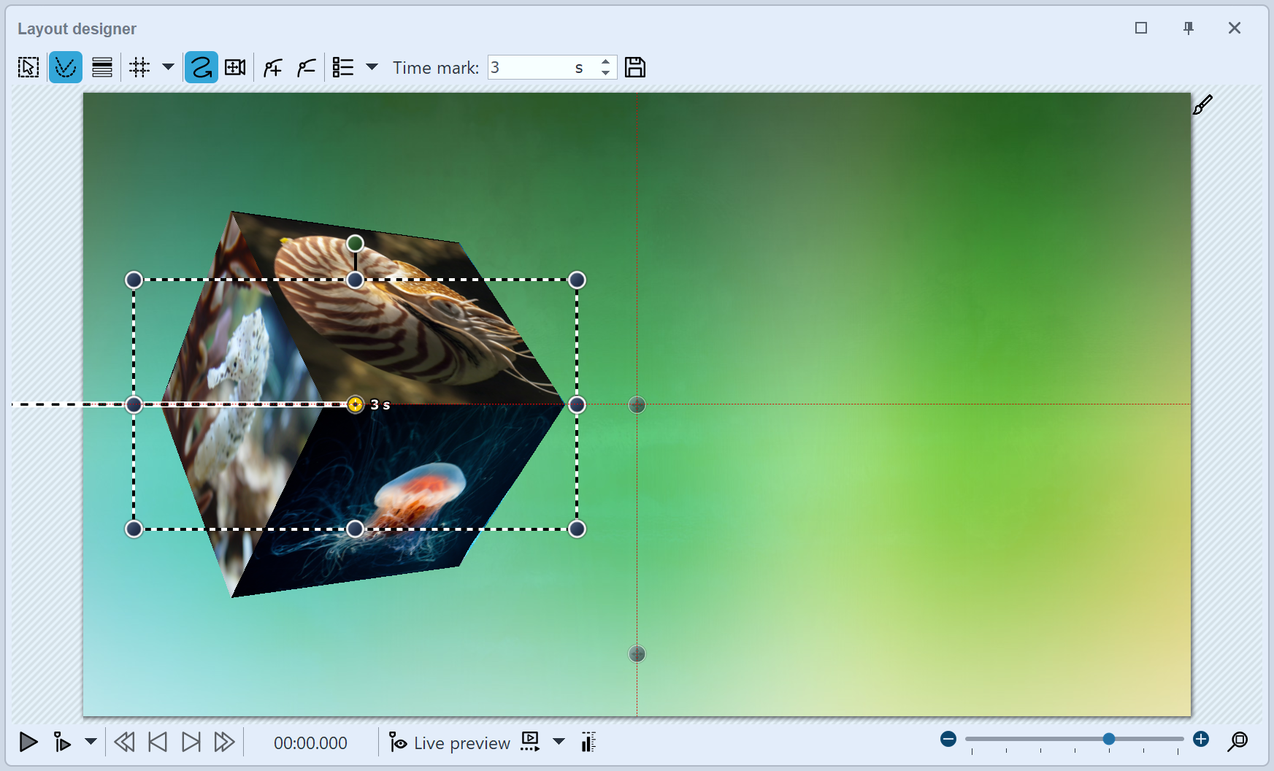Viewport: 1274px width, 771px height.
Task: Toggle the grid display
Action: click(139, 66)
